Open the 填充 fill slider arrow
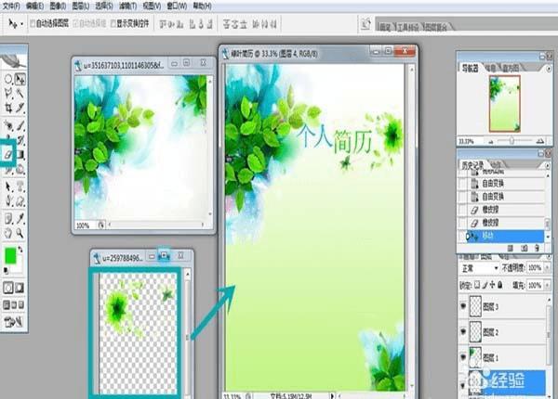 [548, 285]
